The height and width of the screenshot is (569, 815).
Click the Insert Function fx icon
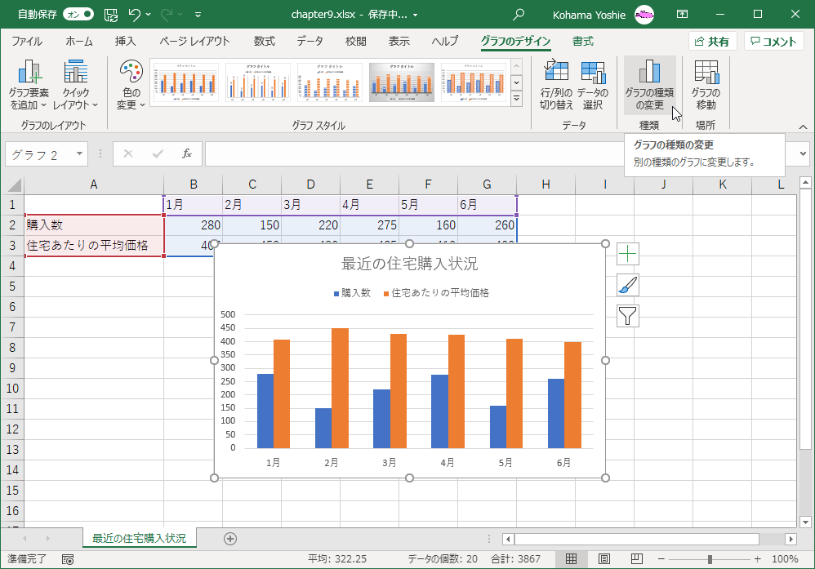tap(187, 153)
